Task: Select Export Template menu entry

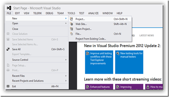Action: (x=37, y=54)
